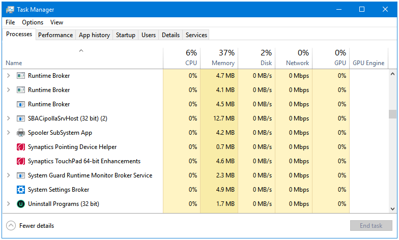Click the Synaptics TouchPad 64-bit Enhancements icon
This screenshot has width=399, height=240.
(21, 161)
